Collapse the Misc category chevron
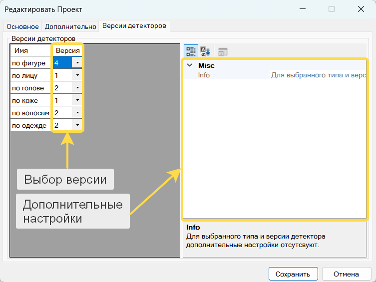This screenshot has width=376, height=282. point(189,65)
